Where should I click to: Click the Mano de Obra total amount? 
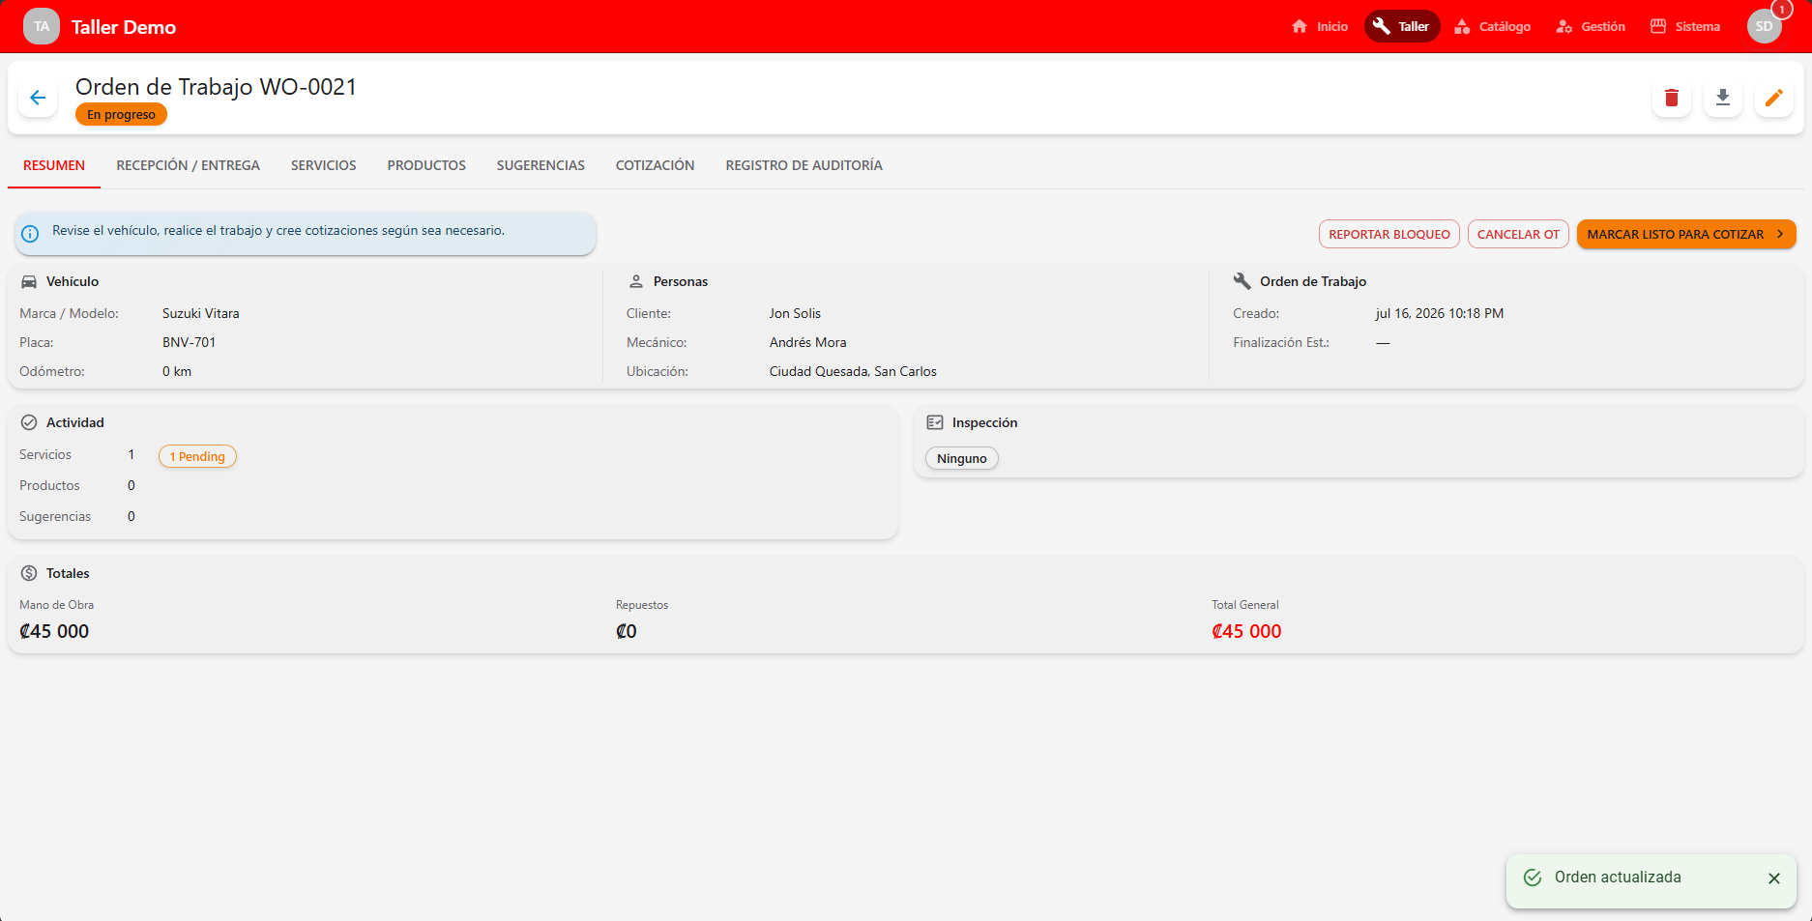[54, 631]
